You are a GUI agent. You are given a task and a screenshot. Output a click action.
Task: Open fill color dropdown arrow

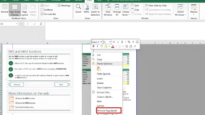[109, 46]
